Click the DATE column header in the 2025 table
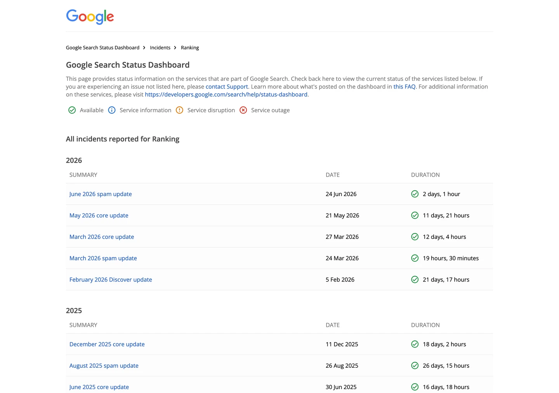This screenshot has width=559, height=393. click(333, 325)
